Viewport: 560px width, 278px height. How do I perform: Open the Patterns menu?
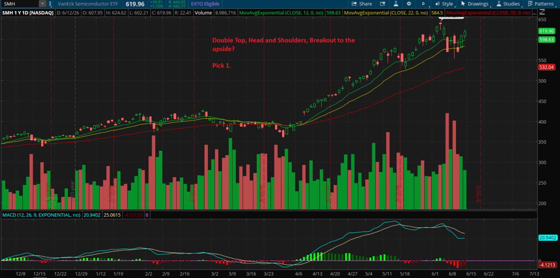coord(541,4)
